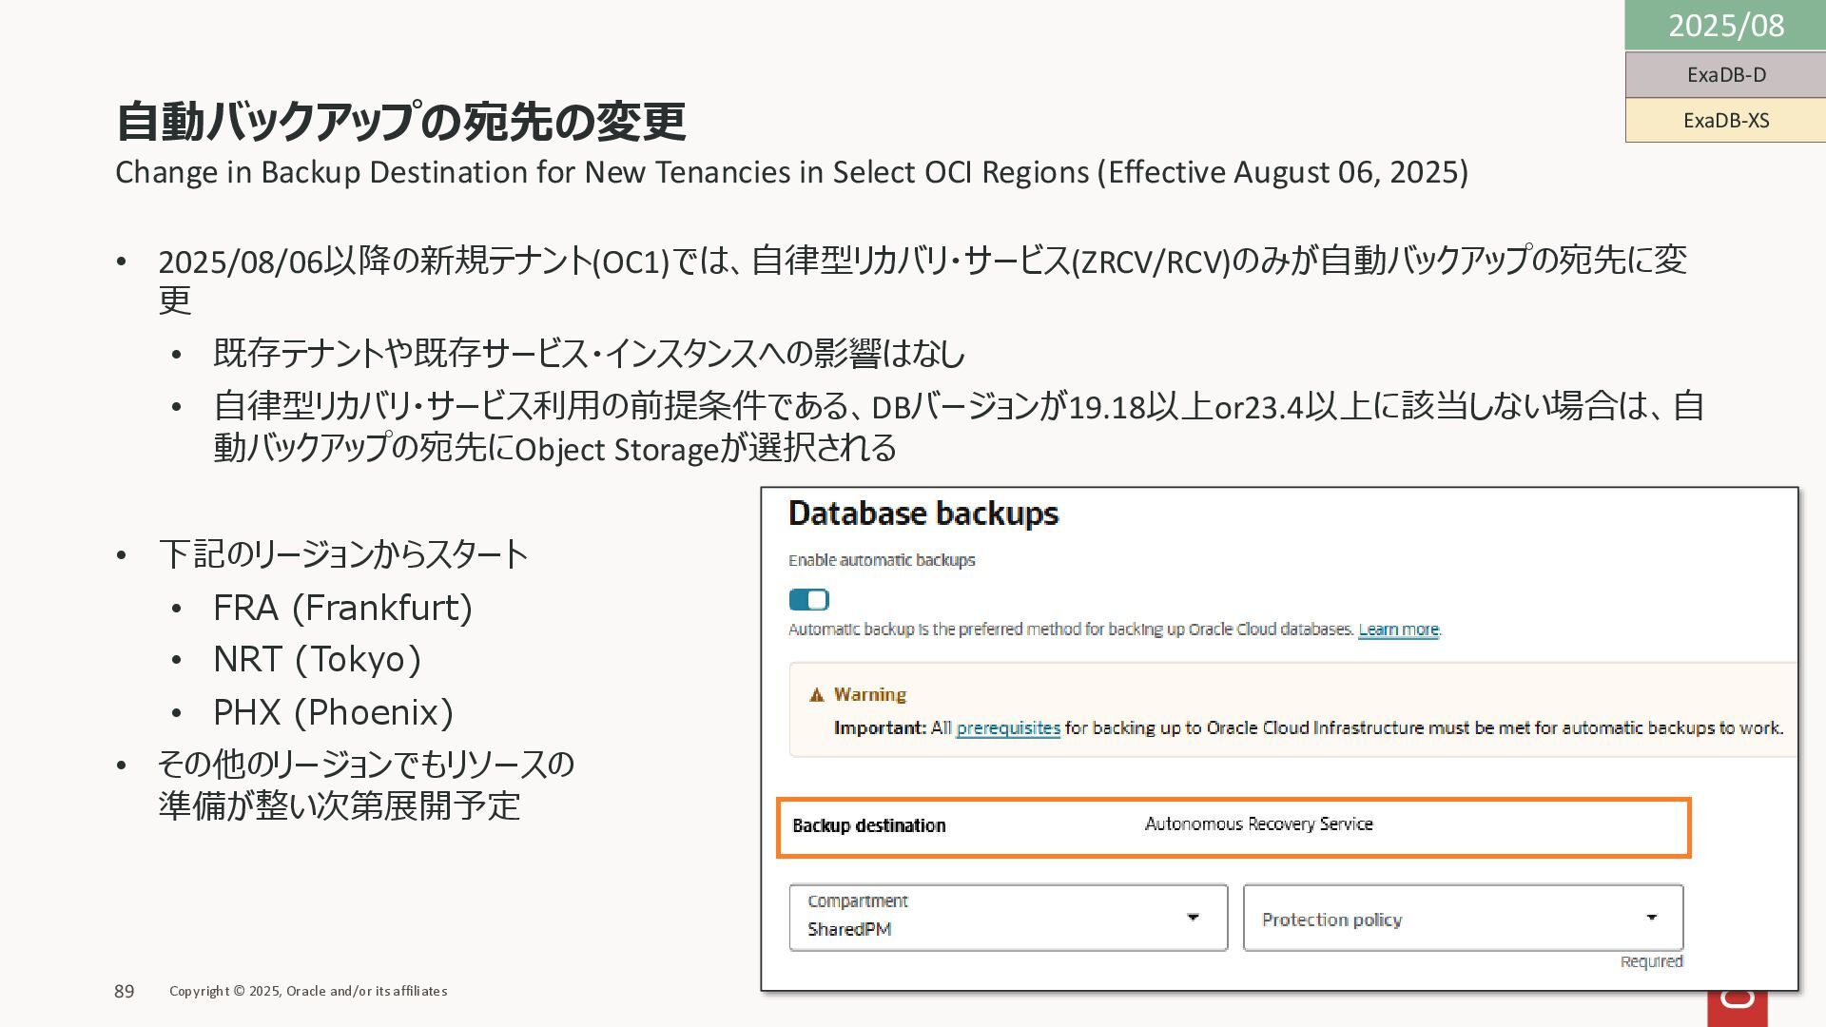Expand the Protection policy dropdown
The image size is (1826, 1027).
(x=1463, y=918)
